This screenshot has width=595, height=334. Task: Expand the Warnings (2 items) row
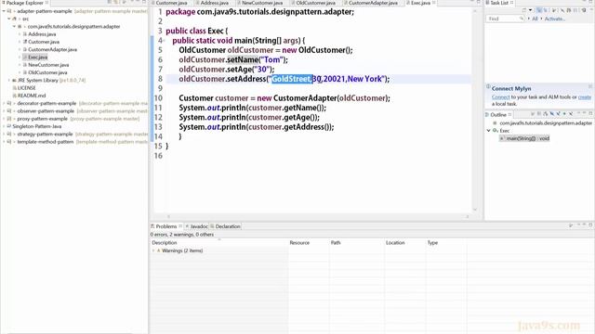(x=153, y=250)
